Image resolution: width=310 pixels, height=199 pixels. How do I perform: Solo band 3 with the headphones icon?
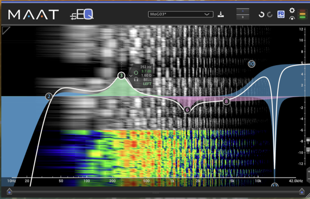pos(136,79)
